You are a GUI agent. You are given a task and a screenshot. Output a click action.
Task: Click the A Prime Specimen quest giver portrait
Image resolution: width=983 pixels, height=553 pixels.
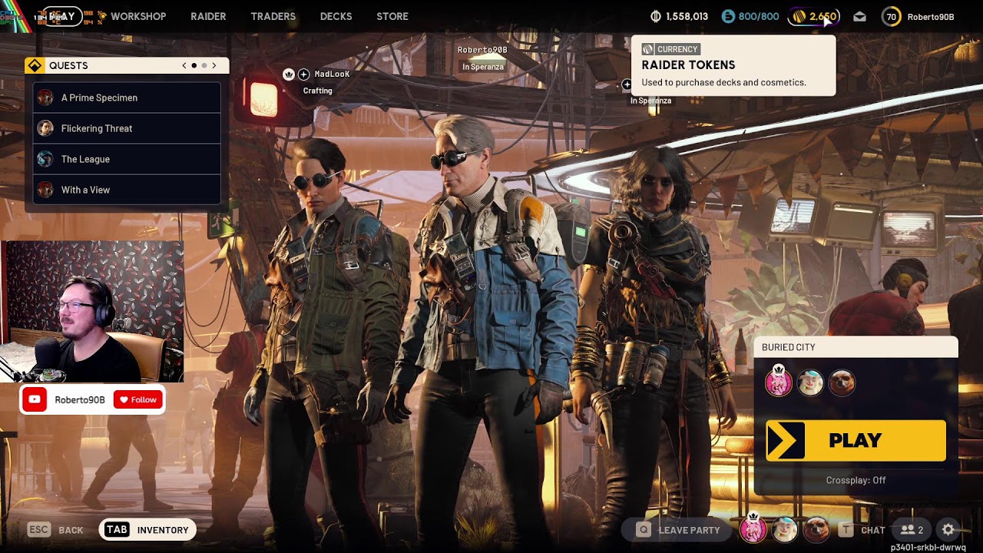coord(45,98)
